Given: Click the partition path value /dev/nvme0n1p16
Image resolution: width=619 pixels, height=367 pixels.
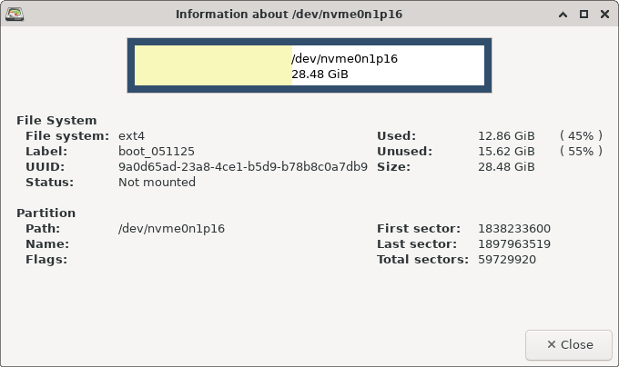Looking at the screenshot, I should [x=171, y=229].
